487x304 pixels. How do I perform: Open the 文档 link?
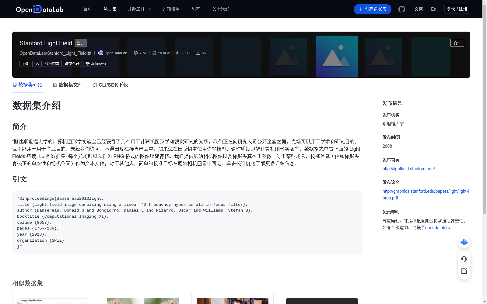click(x=419, y=9)
